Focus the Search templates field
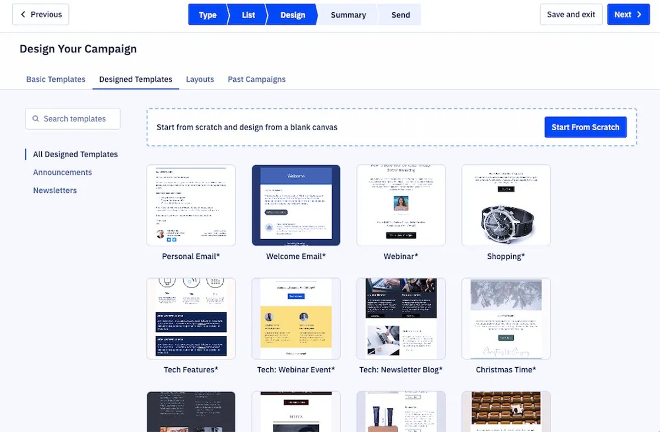This screenshot has width=660, height=432. [x=73, y=119]
